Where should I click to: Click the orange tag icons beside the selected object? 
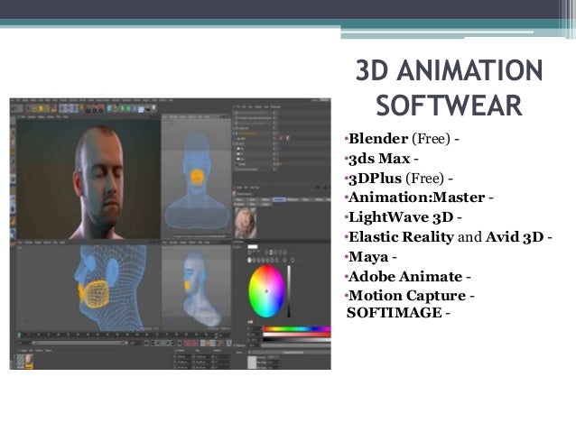pos(284,138)
